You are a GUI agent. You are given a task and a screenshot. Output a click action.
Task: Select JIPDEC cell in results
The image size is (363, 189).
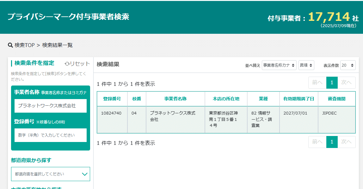(337, 120)
